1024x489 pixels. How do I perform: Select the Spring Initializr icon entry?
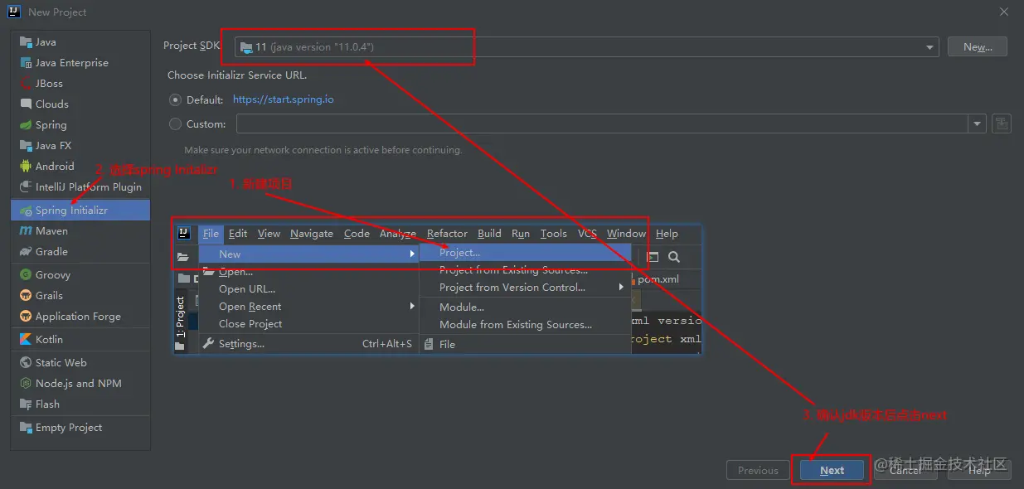(x=26, y=211)
